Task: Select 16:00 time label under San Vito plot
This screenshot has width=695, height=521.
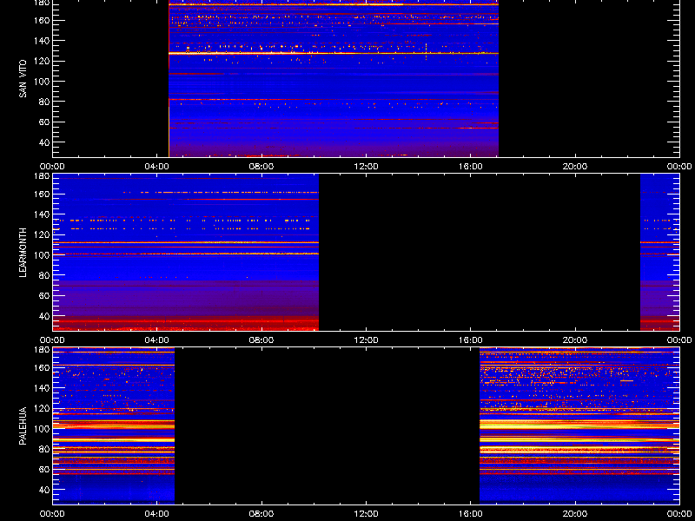Action: [x=471, y=167]
